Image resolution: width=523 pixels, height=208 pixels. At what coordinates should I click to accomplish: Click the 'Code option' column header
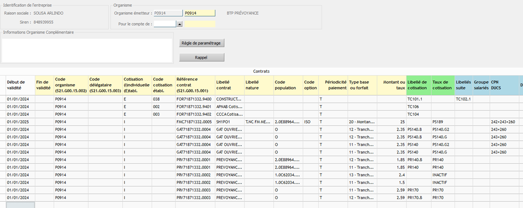pos(310,85)
